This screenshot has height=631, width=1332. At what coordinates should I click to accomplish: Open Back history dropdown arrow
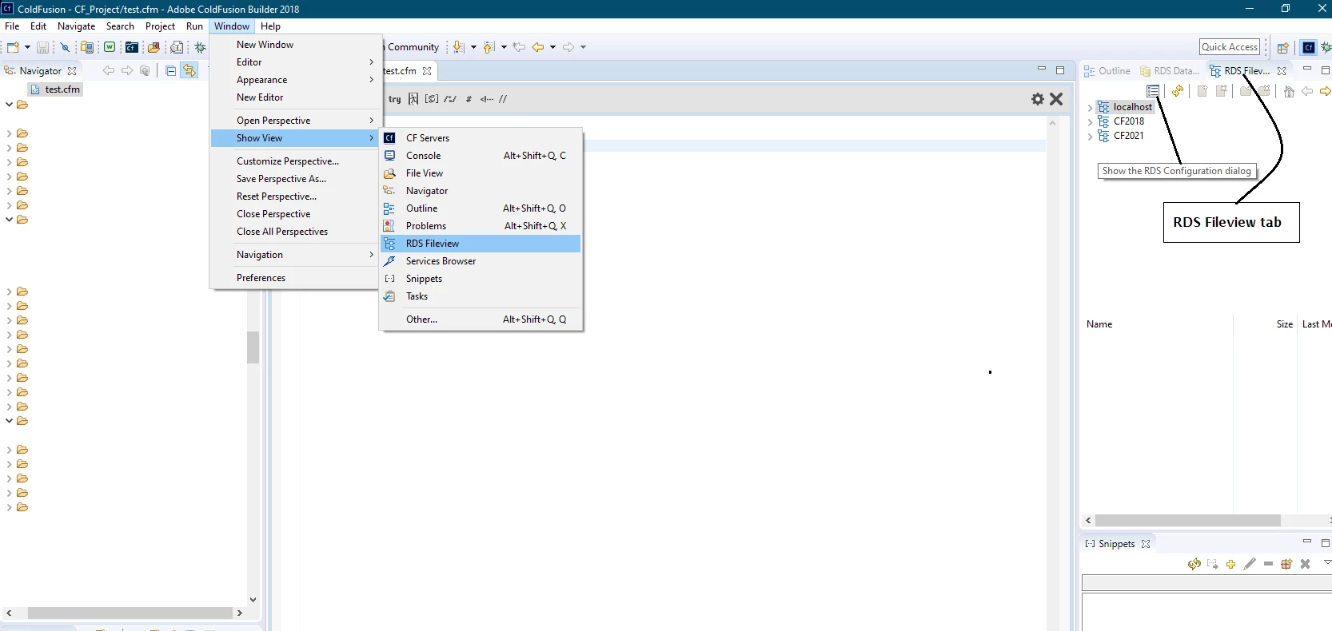click(552, 47)
